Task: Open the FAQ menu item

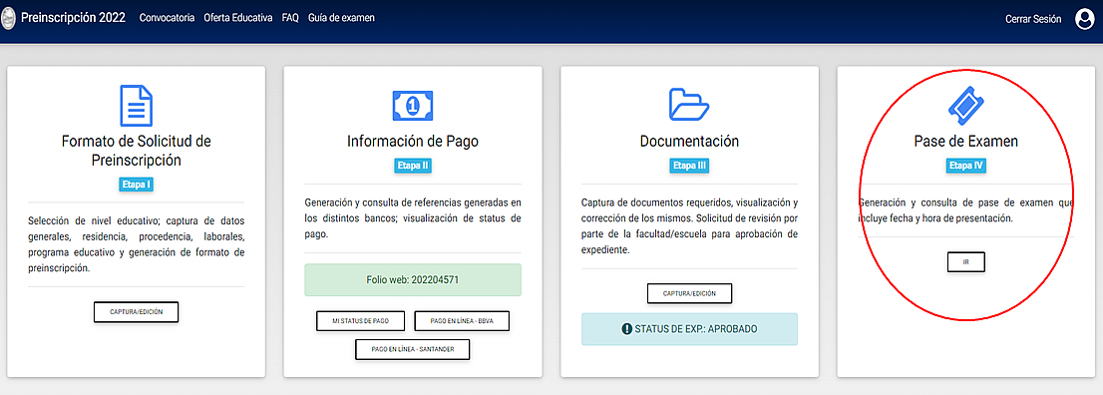Action: 290,18
